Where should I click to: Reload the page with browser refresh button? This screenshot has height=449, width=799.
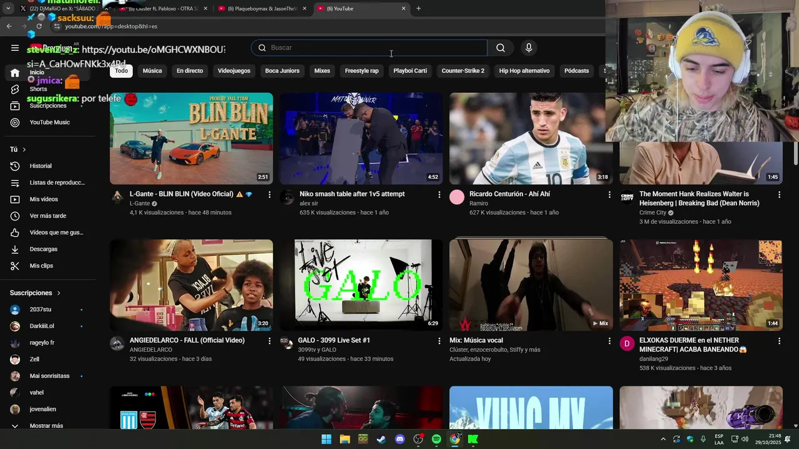pyautogui.click(x=39, y=26)
